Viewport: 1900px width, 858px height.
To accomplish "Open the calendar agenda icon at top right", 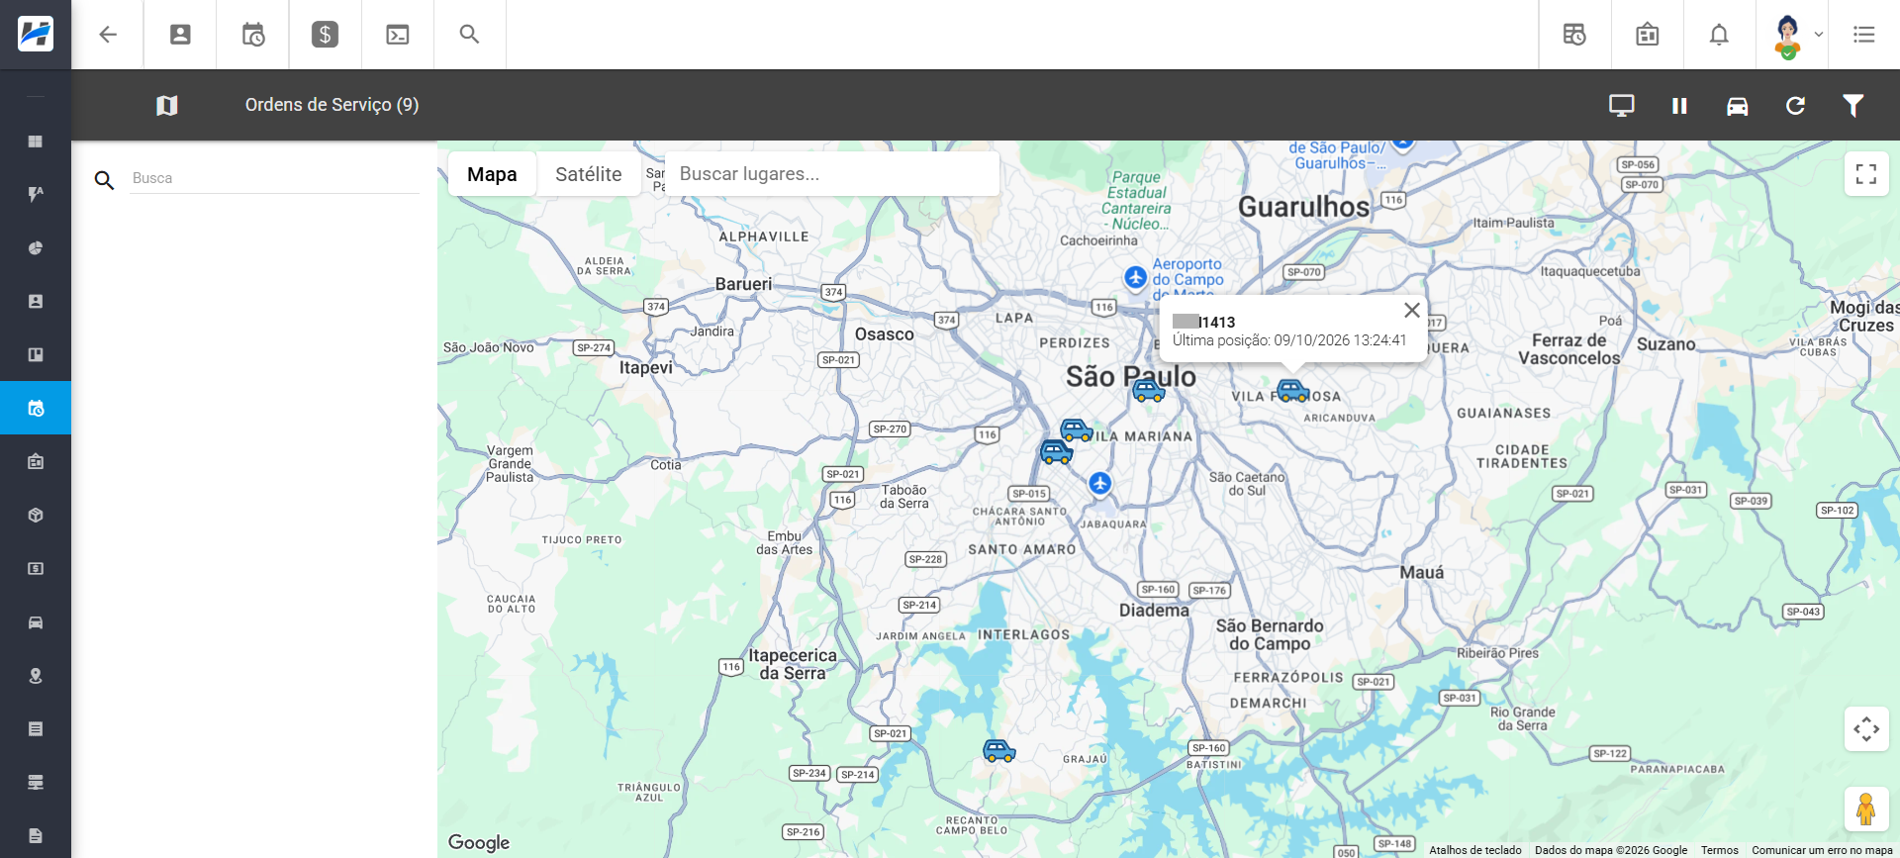I will coord(1648,35).
